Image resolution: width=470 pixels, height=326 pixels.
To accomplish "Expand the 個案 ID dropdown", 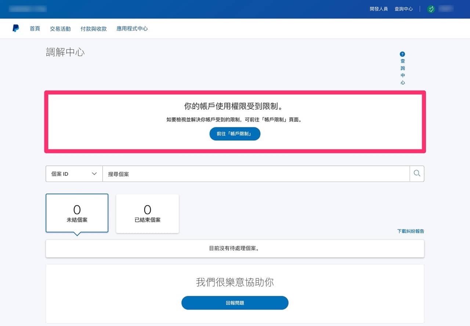I will click(74, 174).
